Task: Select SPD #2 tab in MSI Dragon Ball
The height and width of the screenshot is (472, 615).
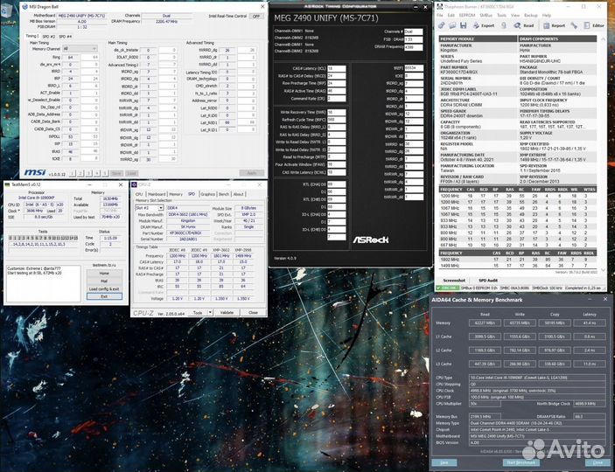Action: pyautogui.click(x=48, y=37)
